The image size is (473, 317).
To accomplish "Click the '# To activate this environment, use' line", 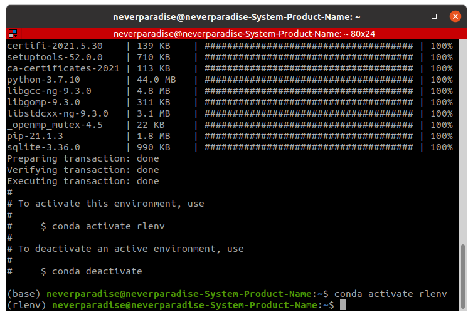I will coord(105,204).
